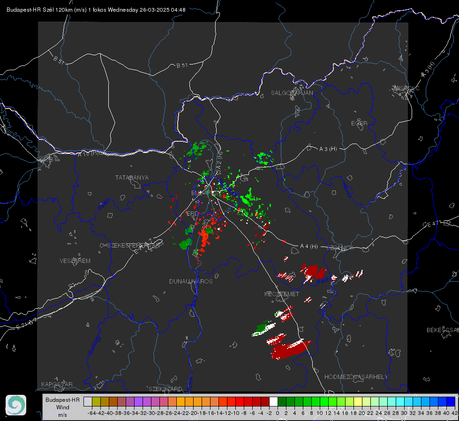Click the BÉKÉSCSABA city label
Image resolution: width=459 pixels, height=421 pixels.
pyautogui.click(x=443, y=330)
